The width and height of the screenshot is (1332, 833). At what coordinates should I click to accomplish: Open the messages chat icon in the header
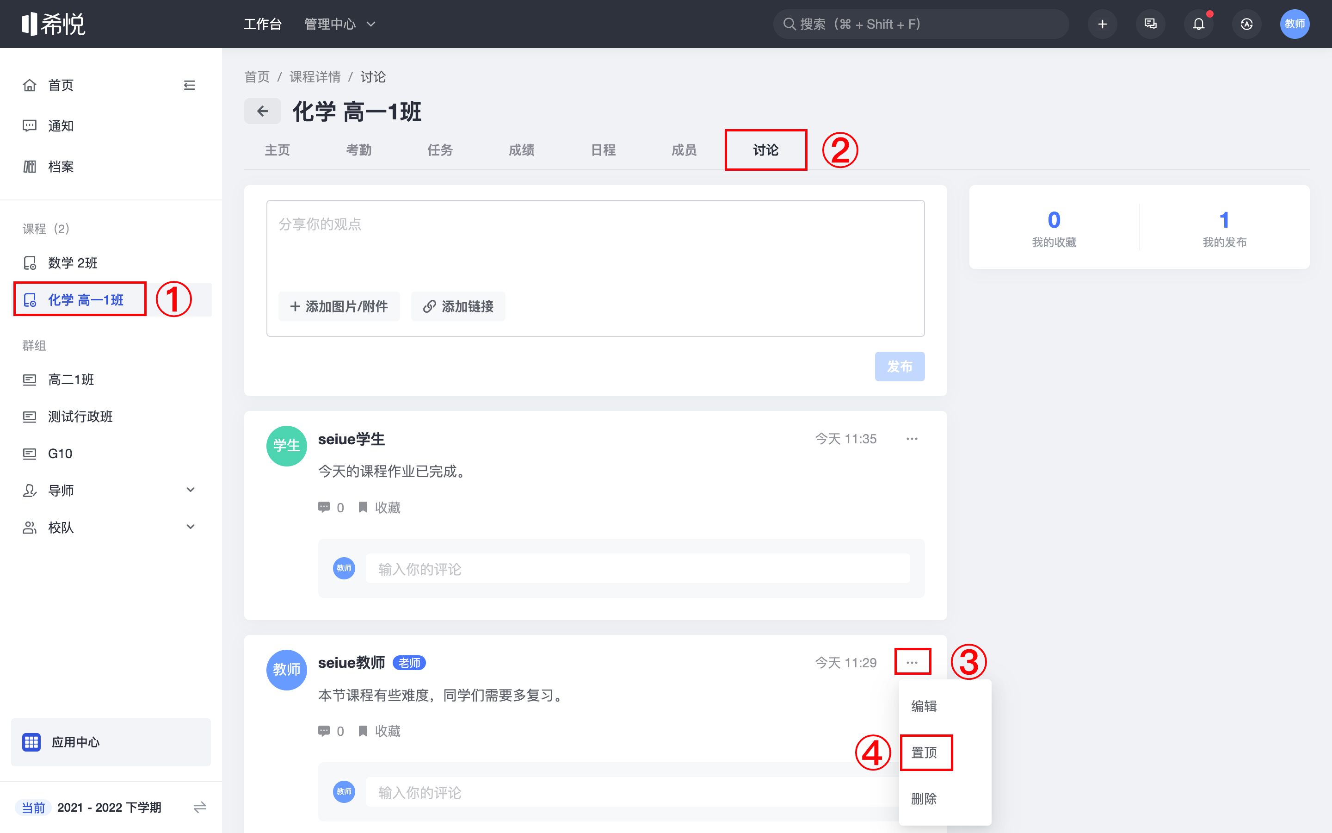(1150, 24)
